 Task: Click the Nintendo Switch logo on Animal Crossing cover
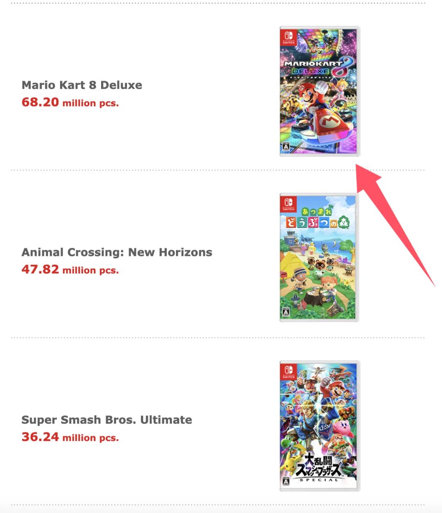coord(289,203)
